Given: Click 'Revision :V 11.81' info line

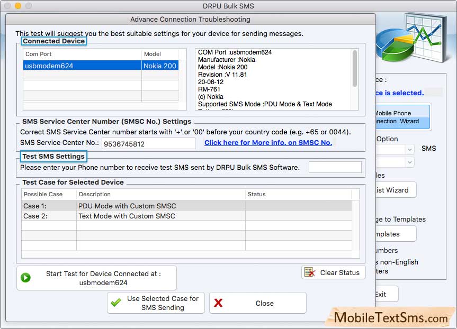Looking at the screenshot, I should (x=222, y=75).
